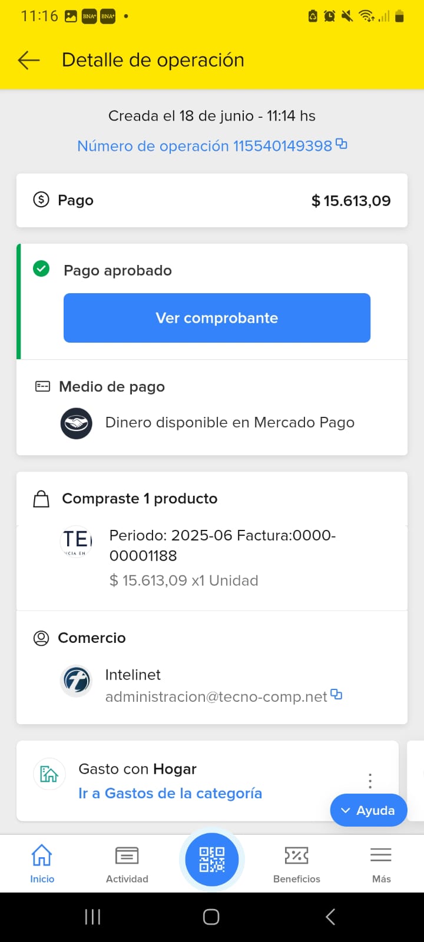Tap the product thumbnail logo
424x942 pixels.
pyautogui.click(x=77, y=541)
